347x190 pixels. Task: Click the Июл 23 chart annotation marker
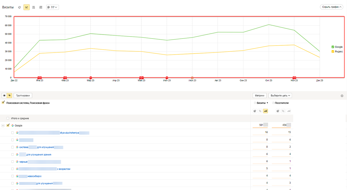[192, 78]
